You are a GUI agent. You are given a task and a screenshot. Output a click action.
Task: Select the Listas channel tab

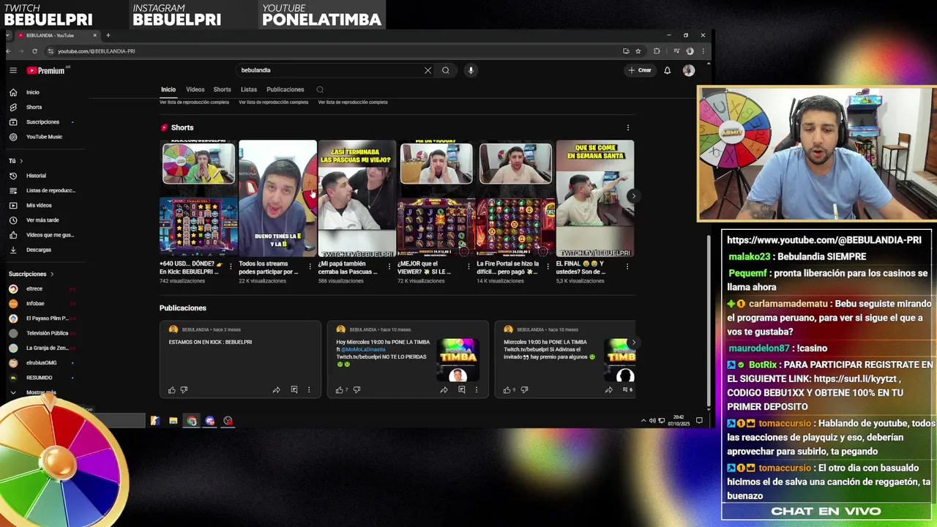pos(249,89)
